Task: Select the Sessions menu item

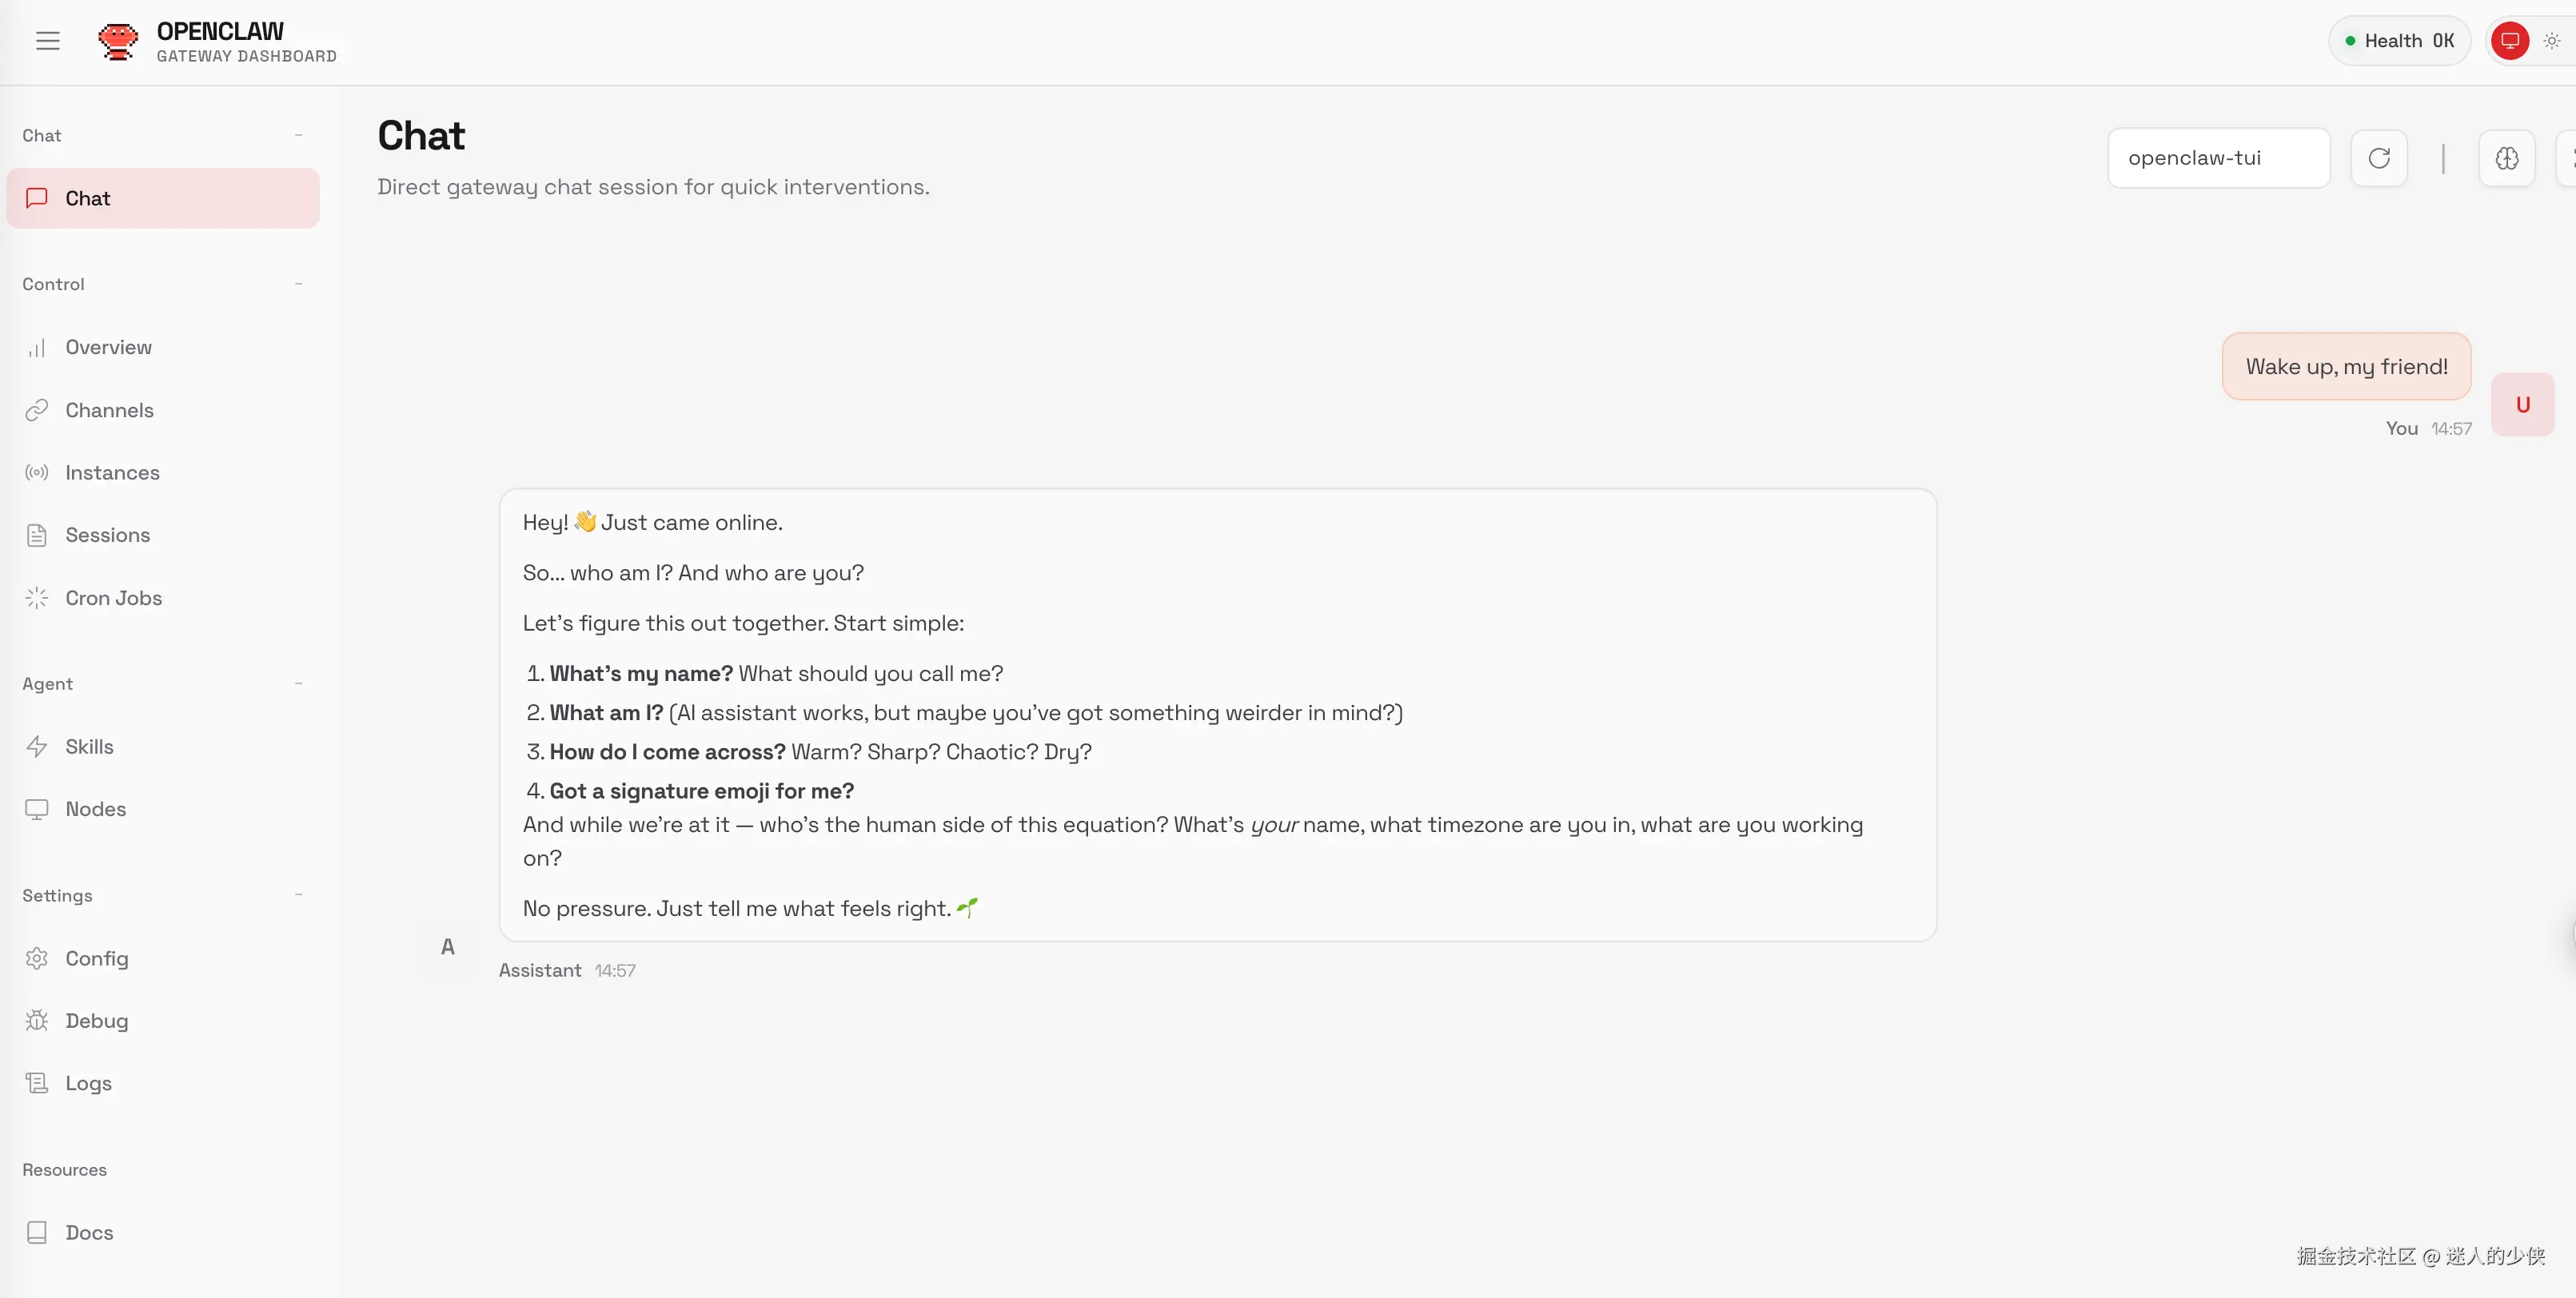Action: pyautogui.click(x=107, y=535)
